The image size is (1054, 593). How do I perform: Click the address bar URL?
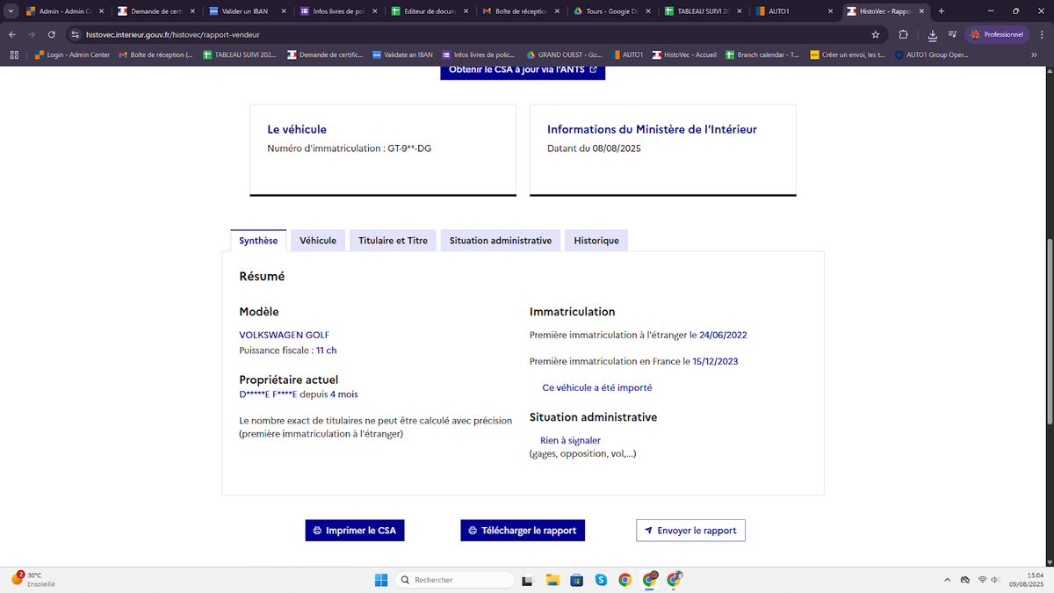(x=172, y=34)
